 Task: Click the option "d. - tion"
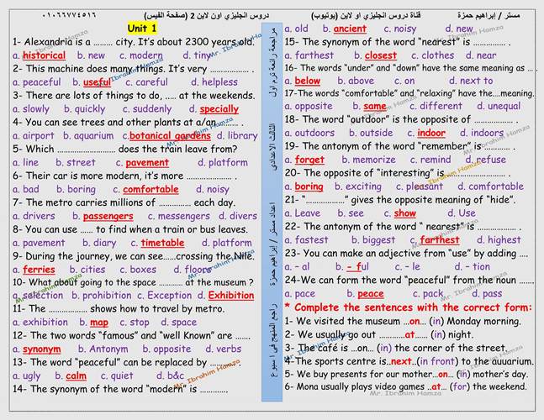473,267
